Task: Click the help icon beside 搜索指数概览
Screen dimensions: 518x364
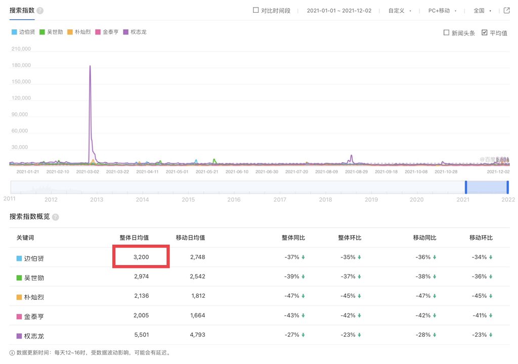Action: [55, 217]
